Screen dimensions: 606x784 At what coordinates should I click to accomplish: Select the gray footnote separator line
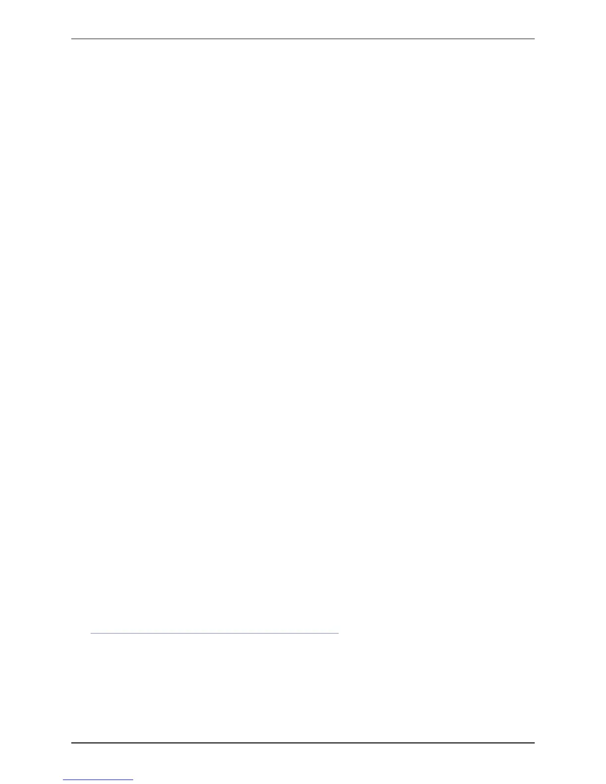(214, 633)
